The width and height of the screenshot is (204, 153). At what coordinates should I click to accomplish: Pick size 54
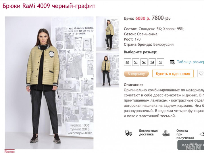point(152,62)
